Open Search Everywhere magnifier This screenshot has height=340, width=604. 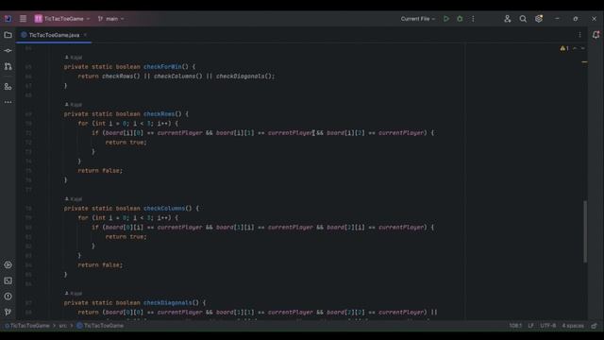(x=523, y=19)
